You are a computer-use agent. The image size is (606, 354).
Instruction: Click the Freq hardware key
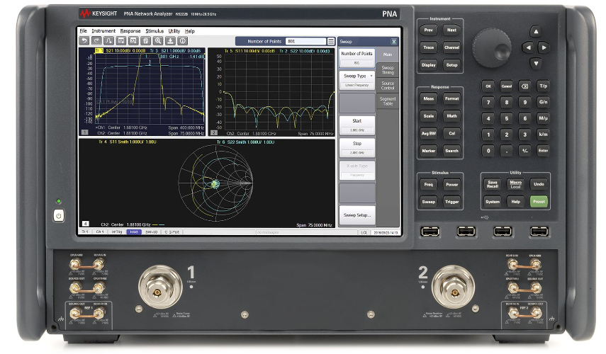click(429, 184)
